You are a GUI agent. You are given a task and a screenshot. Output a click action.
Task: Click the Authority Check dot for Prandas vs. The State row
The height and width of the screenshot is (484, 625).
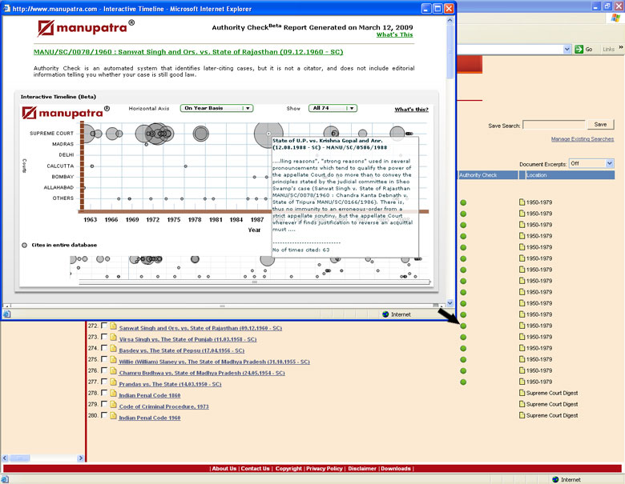pyautogui.click(x=463, y=382)
